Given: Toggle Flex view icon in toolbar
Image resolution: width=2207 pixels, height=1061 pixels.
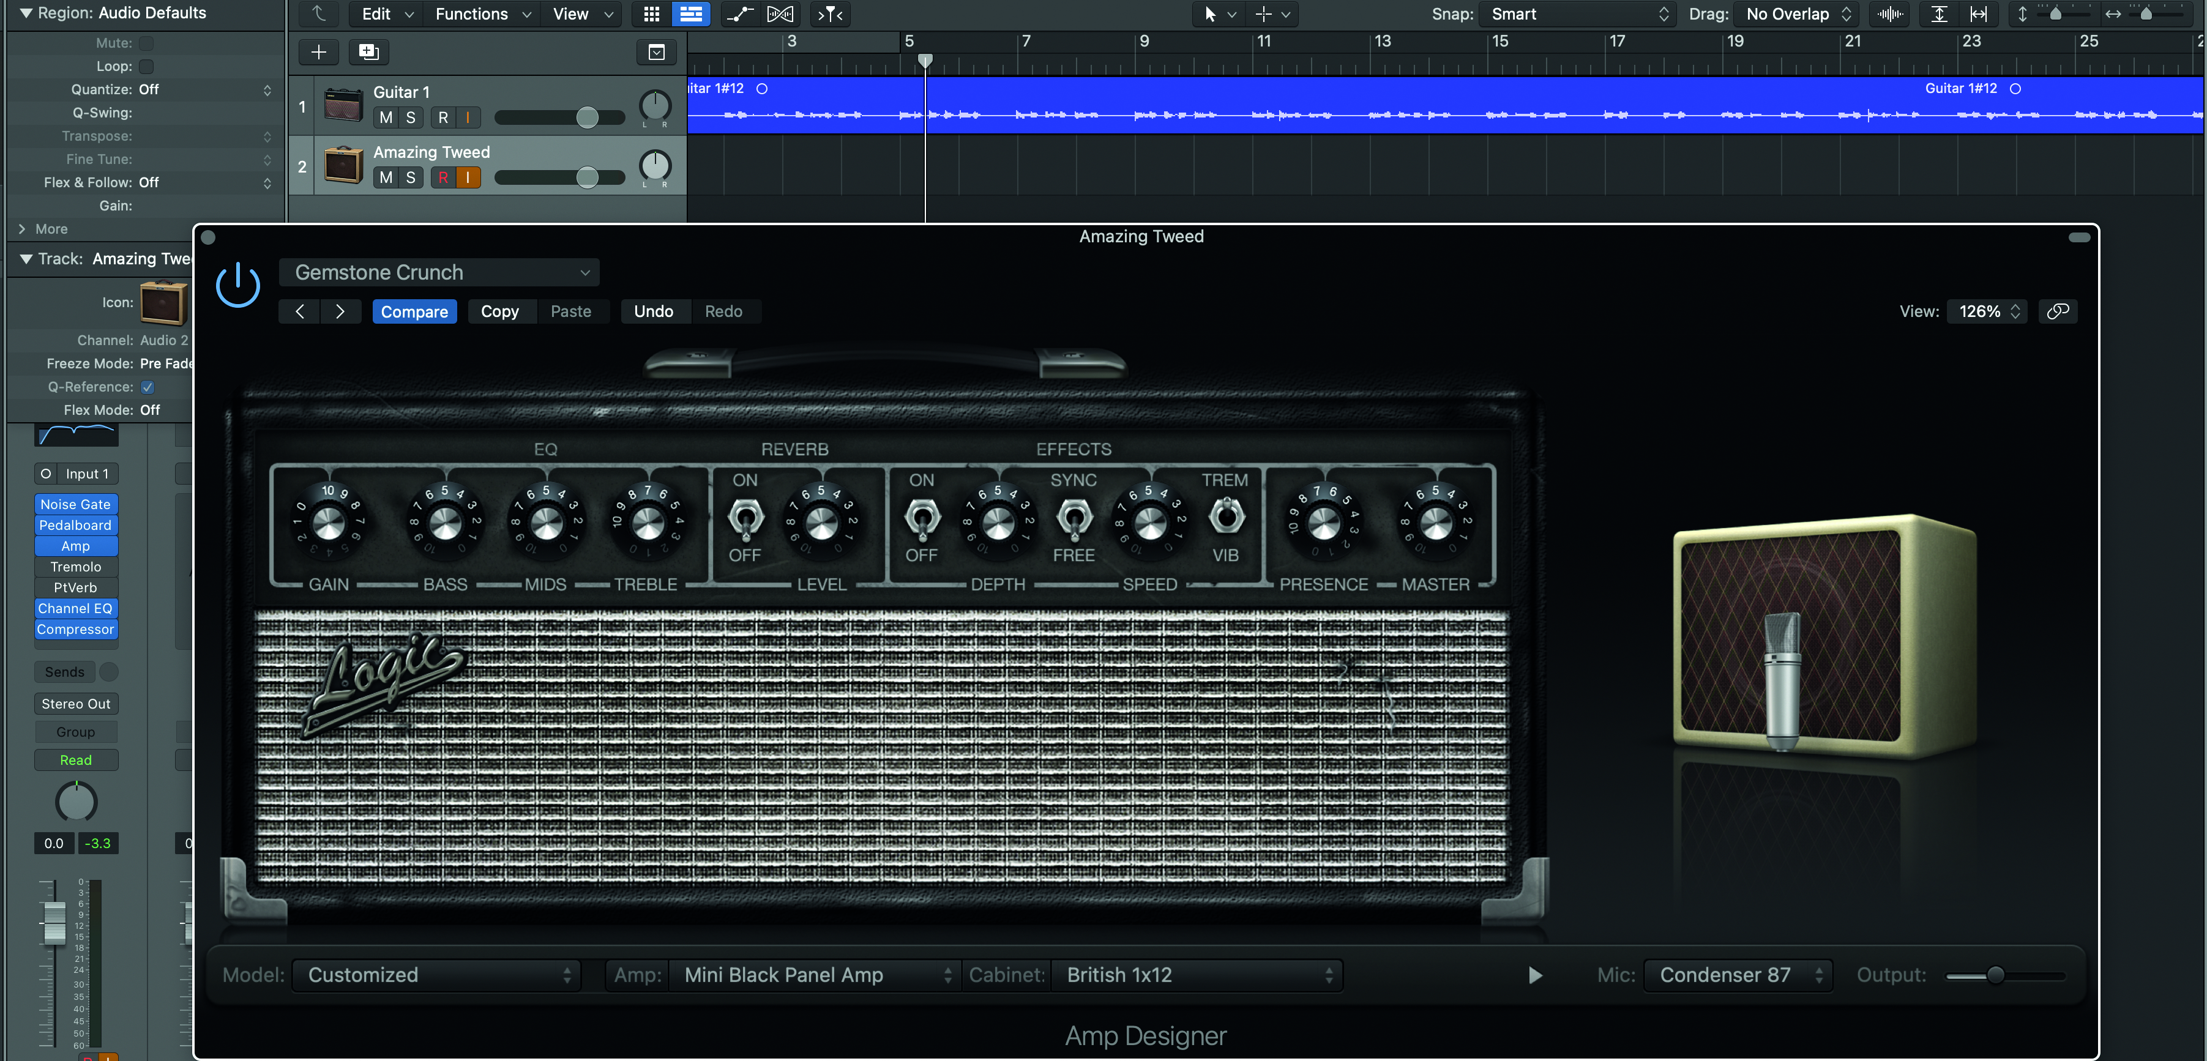Looking at the screenshot, I should point(780,13).
